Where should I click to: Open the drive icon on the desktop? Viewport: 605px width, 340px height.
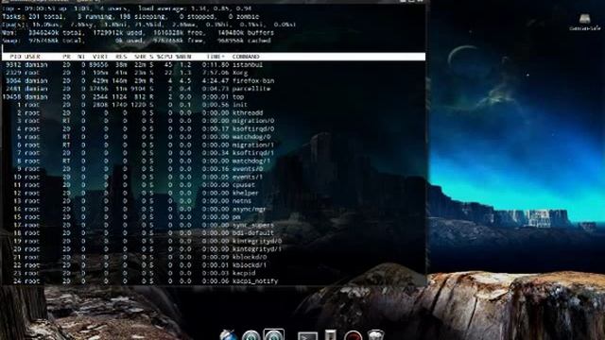pos(584,22)
